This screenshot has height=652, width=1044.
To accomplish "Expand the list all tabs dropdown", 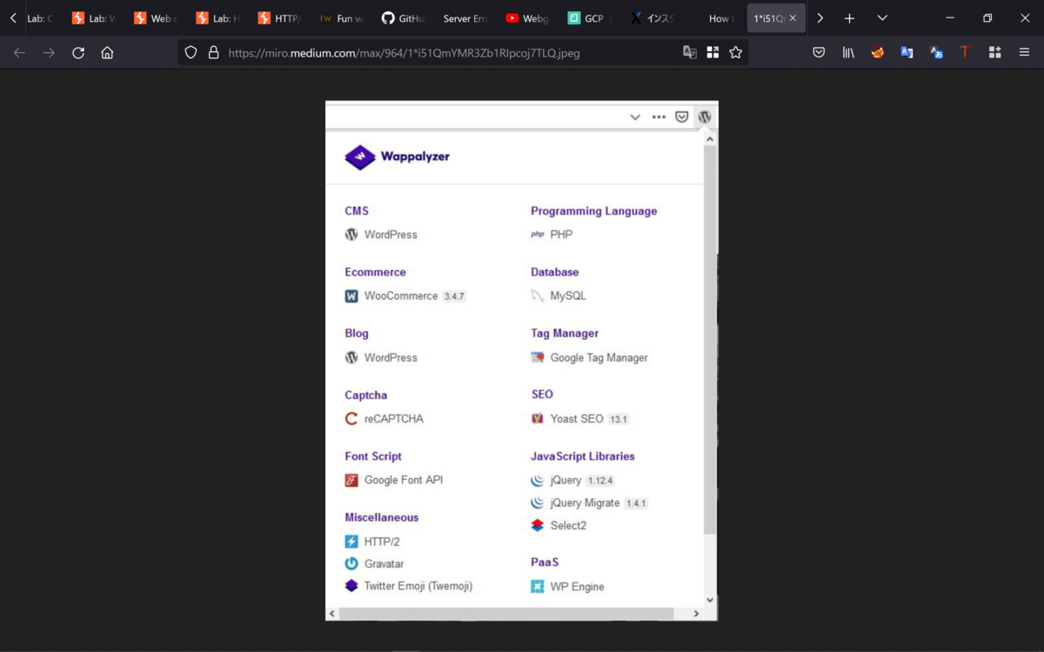I will tap(882, 18).
